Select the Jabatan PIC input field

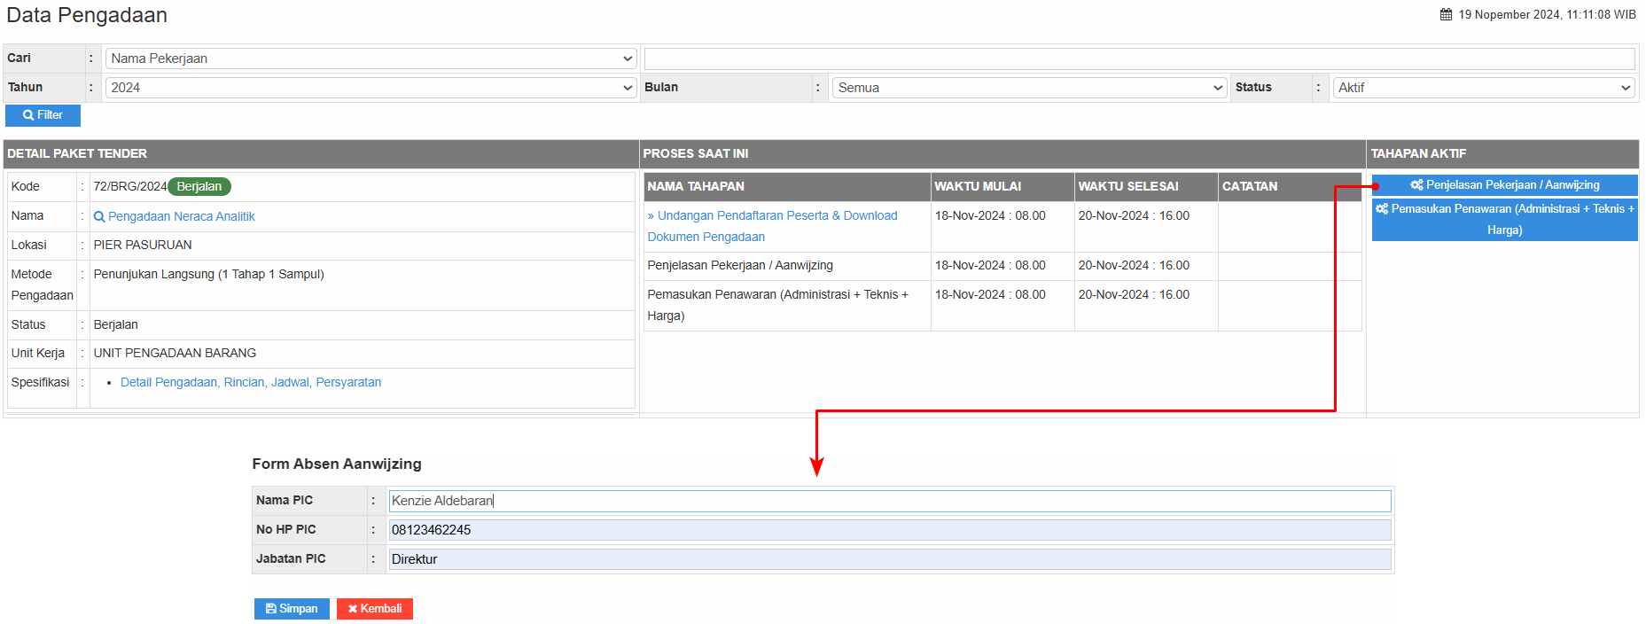(x=889, y=559)
